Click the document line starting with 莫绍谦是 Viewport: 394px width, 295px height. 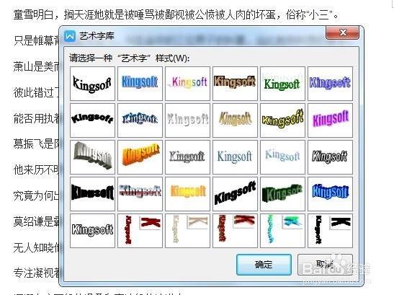click(36, 221)
